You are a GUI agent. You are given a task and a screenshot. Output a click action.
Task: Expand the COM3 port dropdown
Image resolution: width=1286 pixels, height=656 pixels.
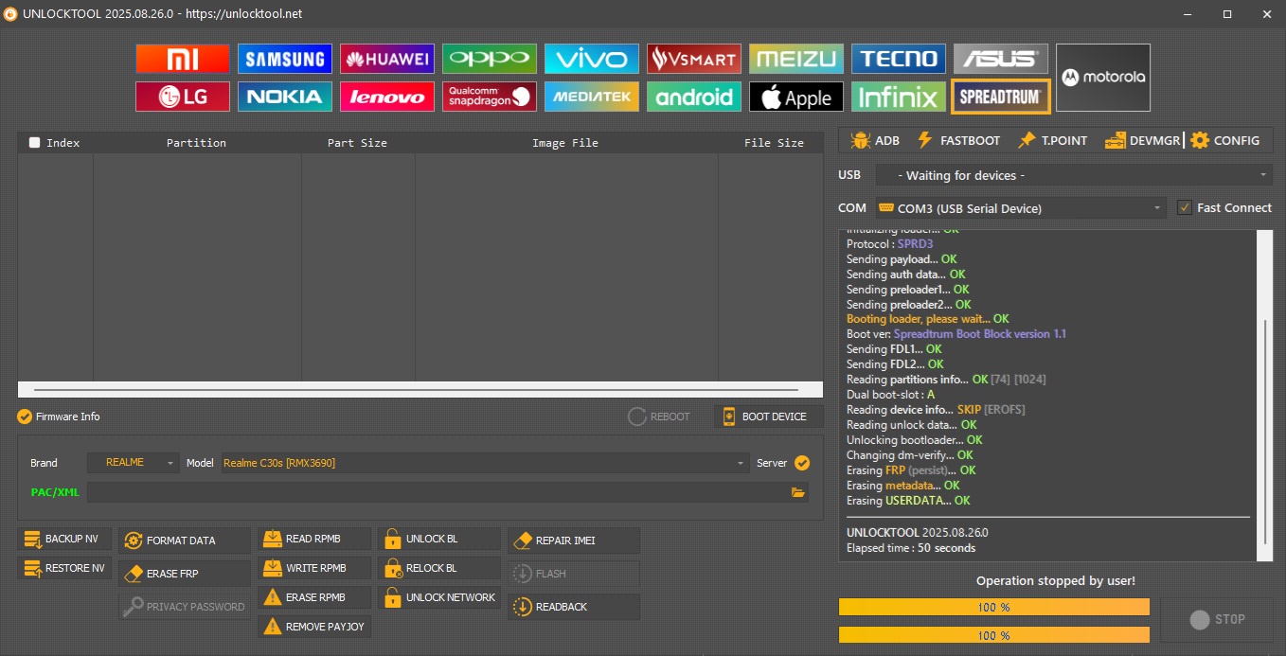coord(1020,208)
